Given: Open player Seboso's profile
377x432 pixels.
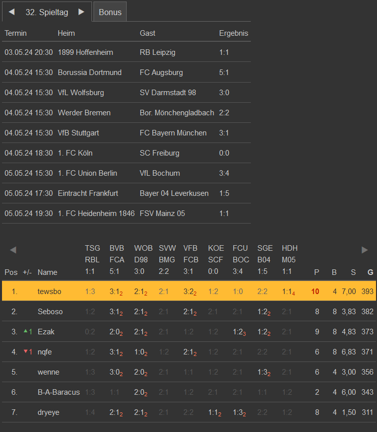Looking at the screenshot, I should 50,312.
